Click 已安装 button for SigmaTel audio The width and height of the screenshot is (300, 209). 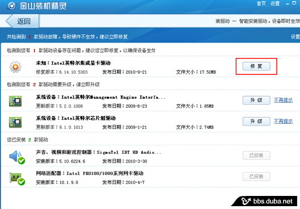click(256, 155)
